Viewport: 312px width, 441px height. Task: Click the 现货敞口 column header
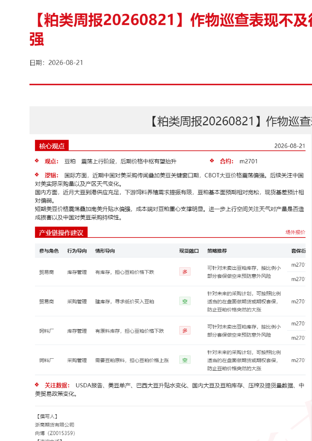pyautogui.click(x=189, y=251)
